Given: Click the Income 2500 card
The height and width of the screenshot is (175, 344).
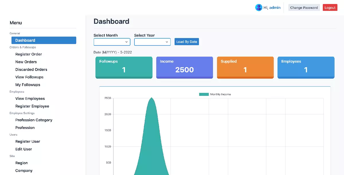Looking at the screenshot, I should click(185, 67).
